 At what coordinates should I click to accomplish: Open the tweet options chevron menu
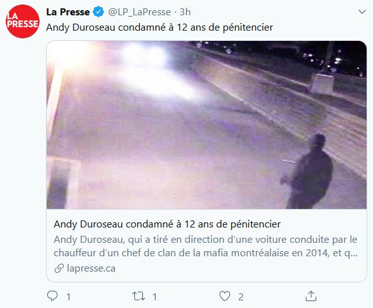(362, 12)
